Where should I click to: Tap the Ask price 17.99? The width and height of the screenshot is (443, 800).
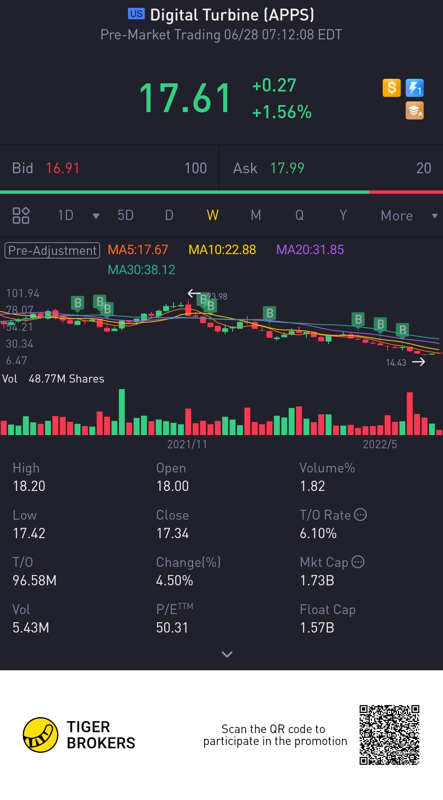click(287, 168)
